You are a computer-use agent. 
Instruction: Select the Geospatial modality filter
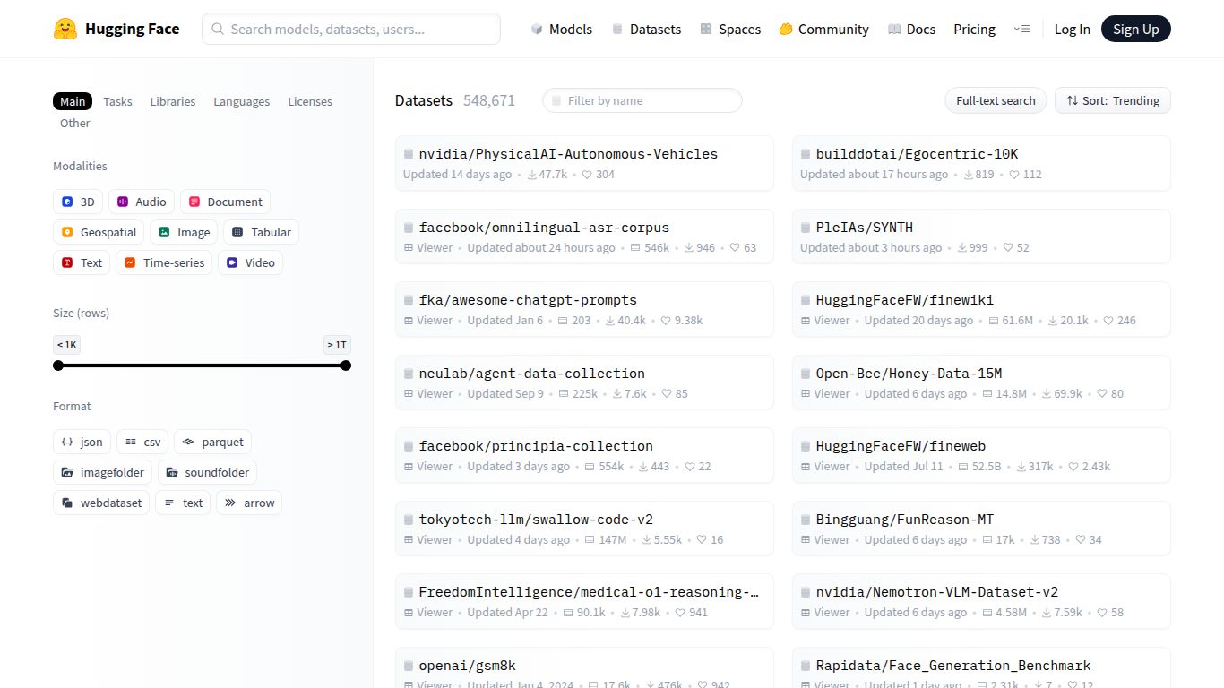click(99, 232)
